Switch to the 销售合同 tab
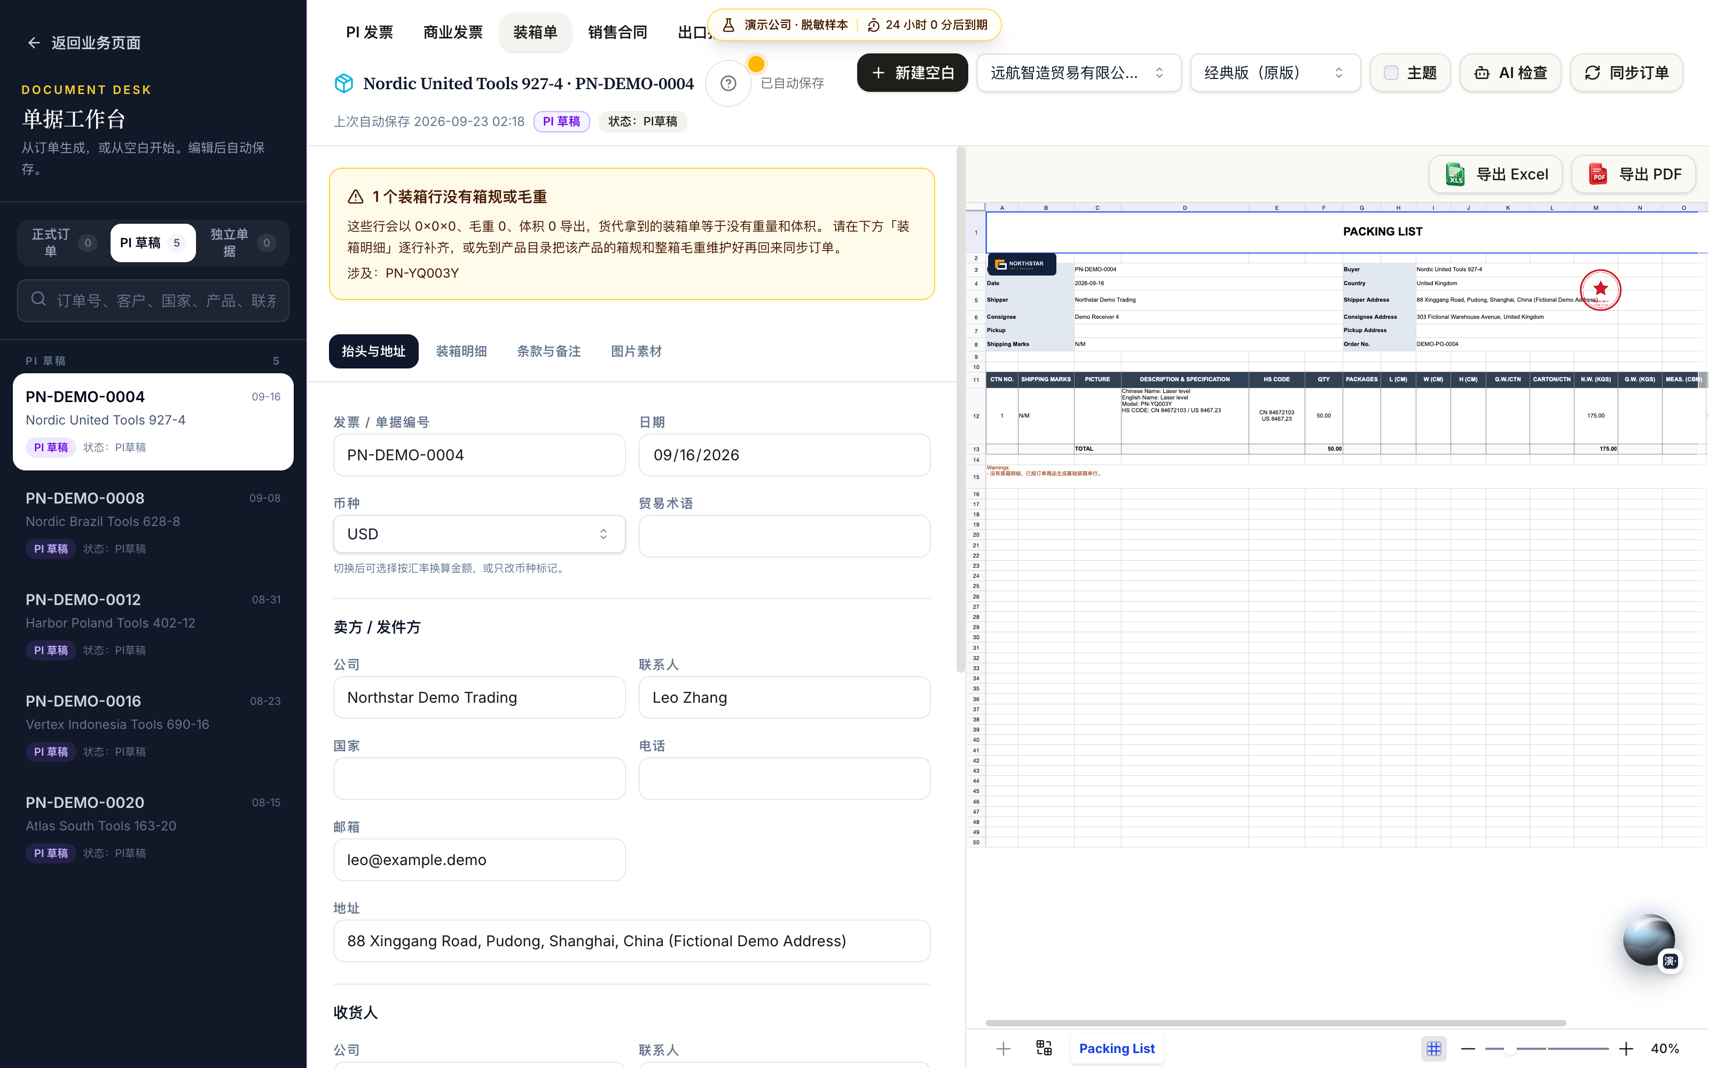This screenshot has width=1709, height=1068. pos(617,33)
